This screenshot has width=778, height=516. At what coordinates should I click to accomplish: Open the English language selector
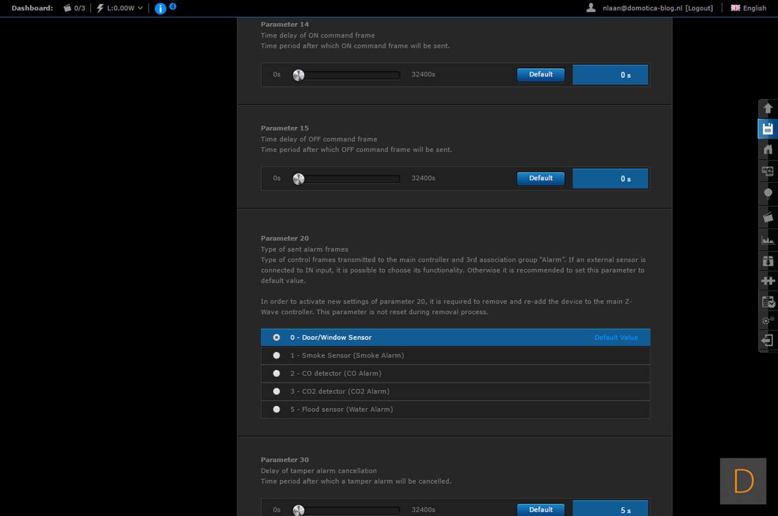(749, 8)
